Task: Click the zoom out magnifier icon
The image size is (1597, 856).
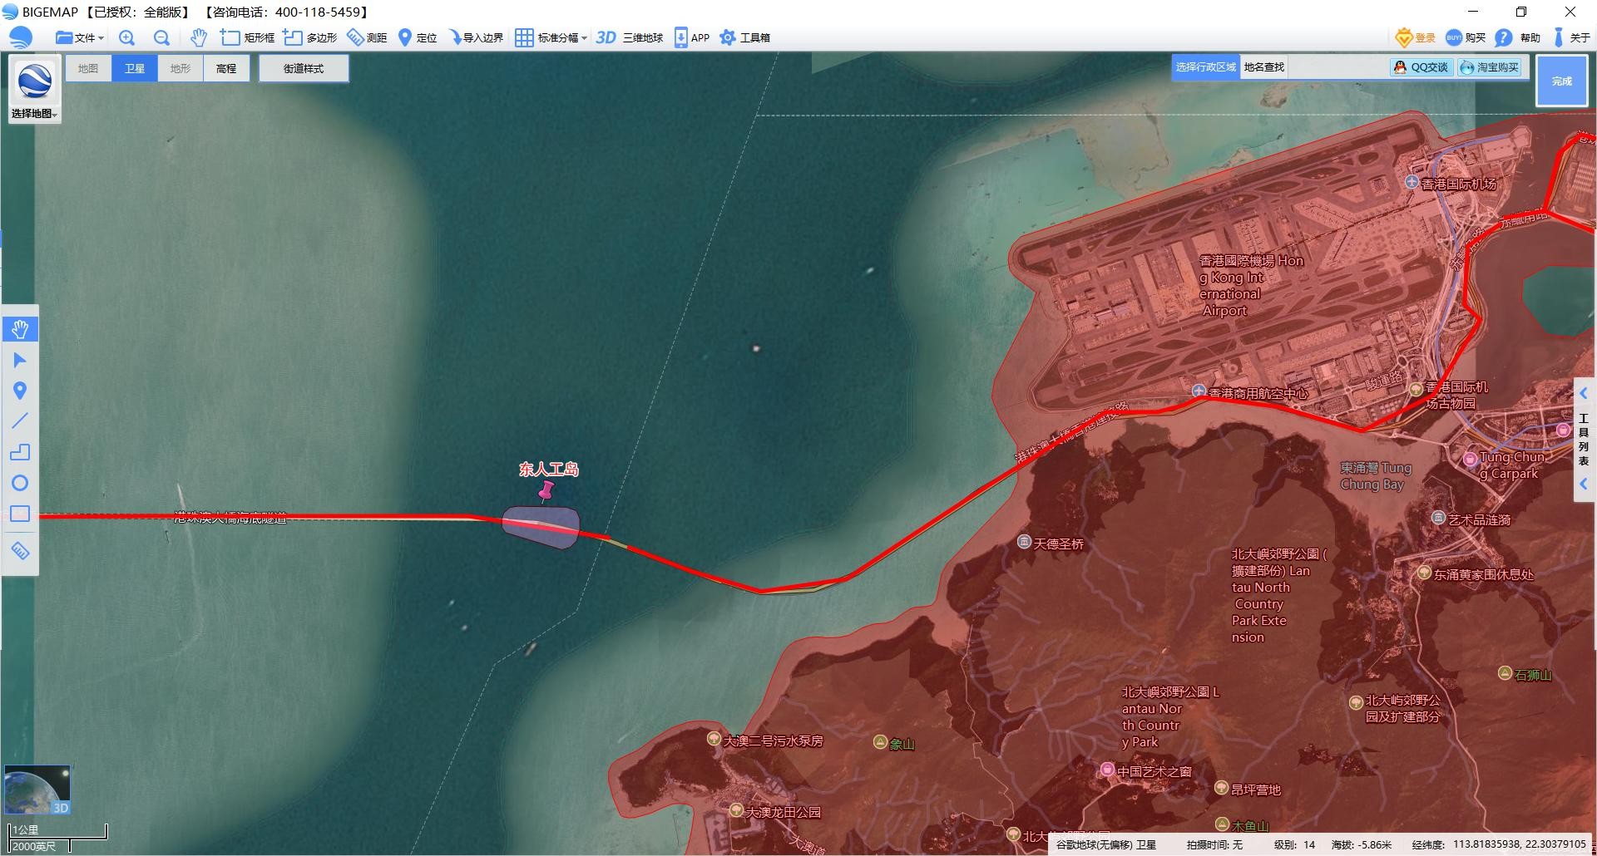Action: tap(161, 37)
